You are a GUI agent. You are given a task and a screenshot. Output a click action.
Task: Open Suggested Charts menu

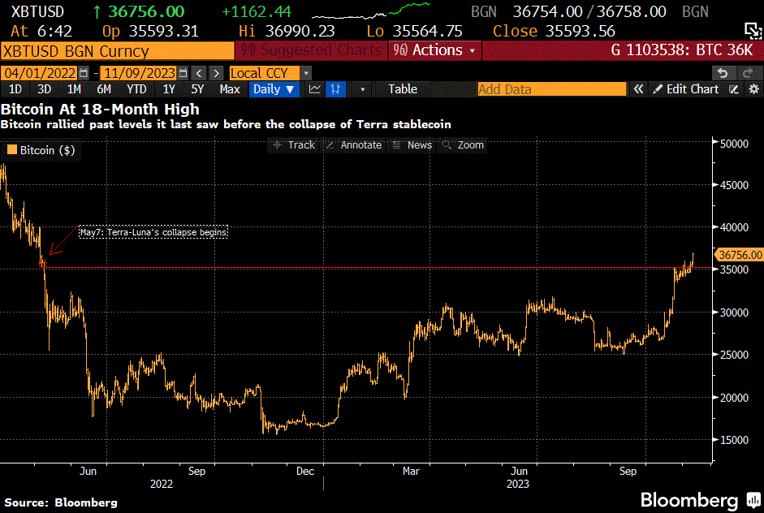point(311,50)
